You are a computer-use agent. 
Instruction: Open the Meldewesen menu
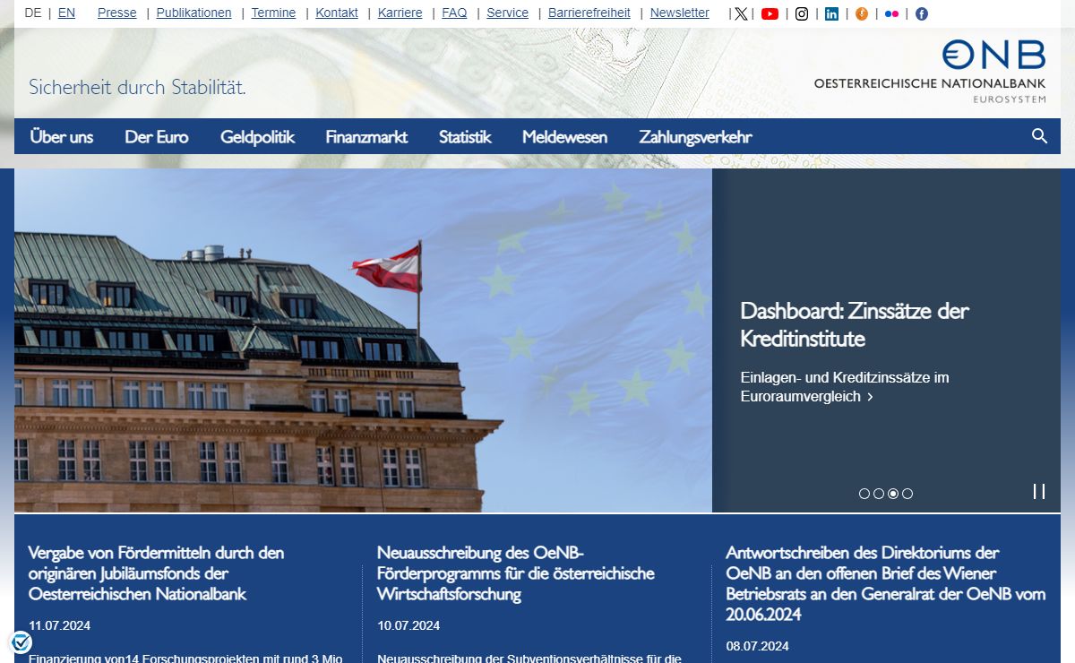[x=564, y=137]
